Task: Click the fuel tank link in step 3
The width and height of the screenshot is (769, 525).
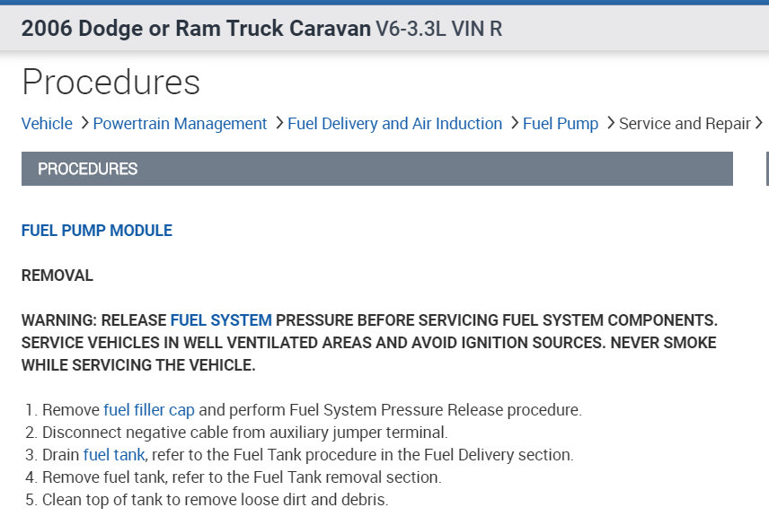Action: point(114,455)
